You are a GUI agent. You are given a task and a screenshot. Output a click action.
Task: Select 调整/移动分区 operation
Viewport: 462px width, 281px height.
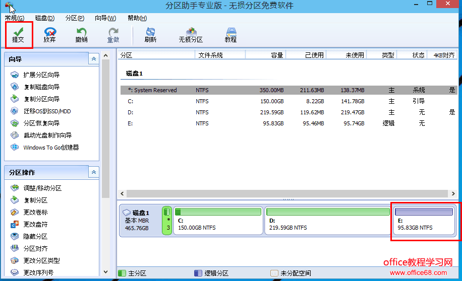point(42,188)
